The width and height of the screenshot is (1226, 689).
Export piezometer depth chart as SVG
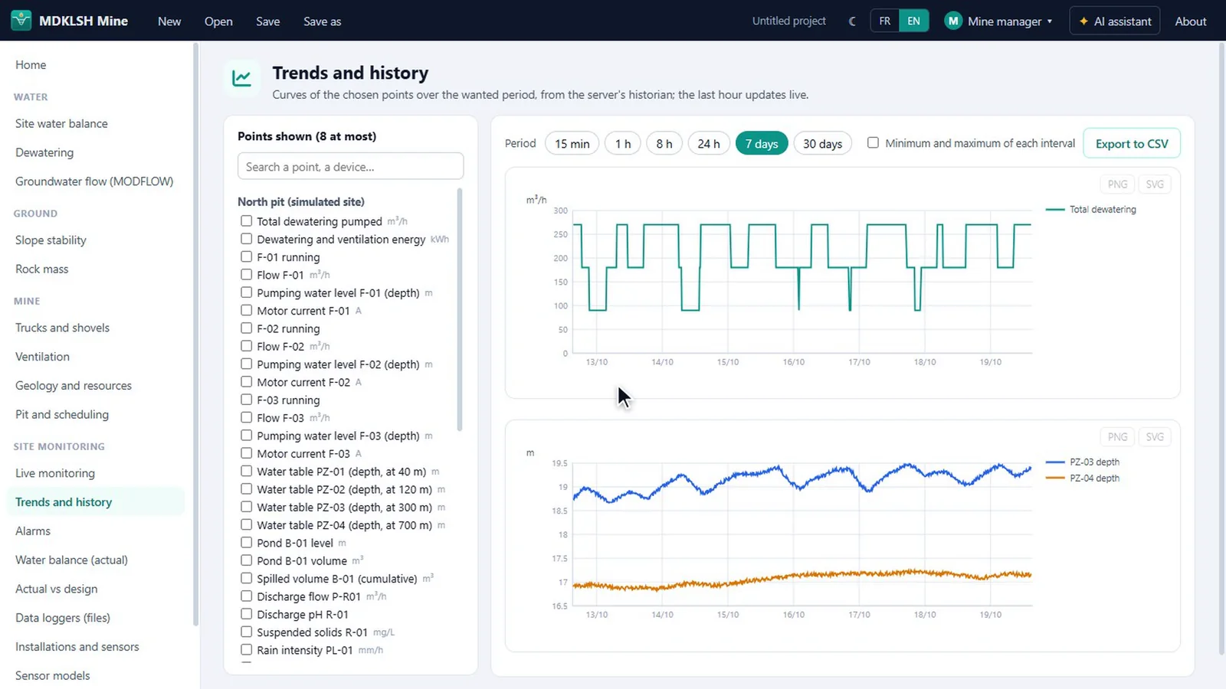pos(1155,436)
